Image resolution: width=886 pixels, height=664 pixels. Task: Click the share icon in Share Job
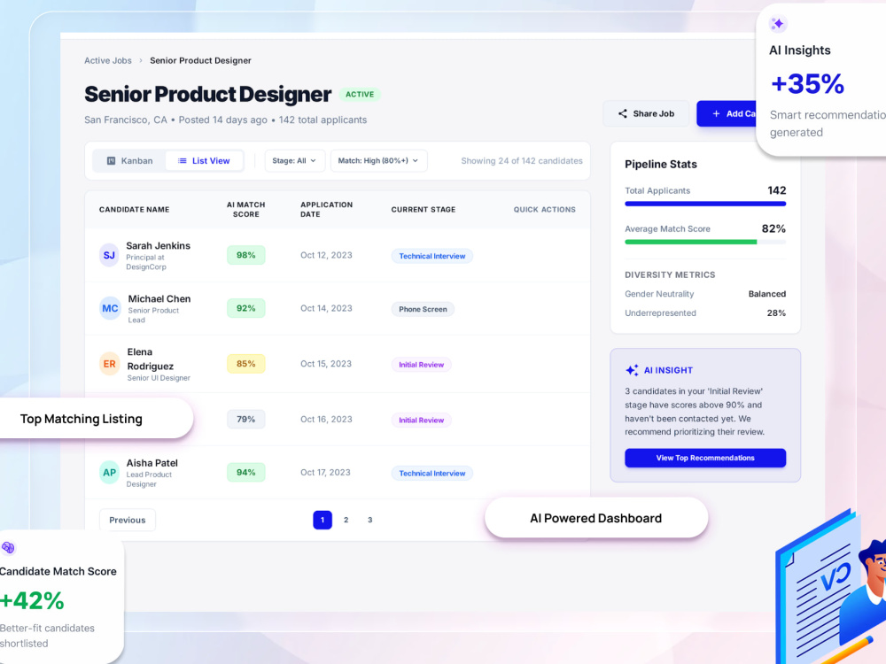click(622, 113)
